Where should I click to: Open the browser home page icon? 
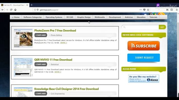pos(15,10)
